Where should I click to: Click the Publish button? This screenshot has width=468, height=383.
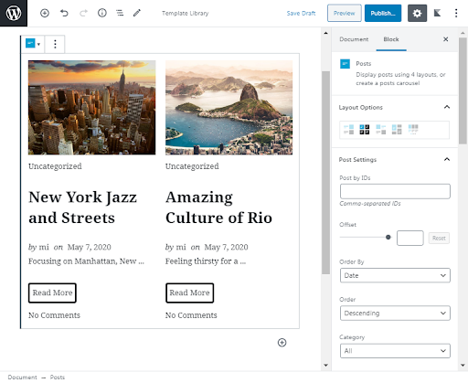pyautogui.click(x=383, y=13)
